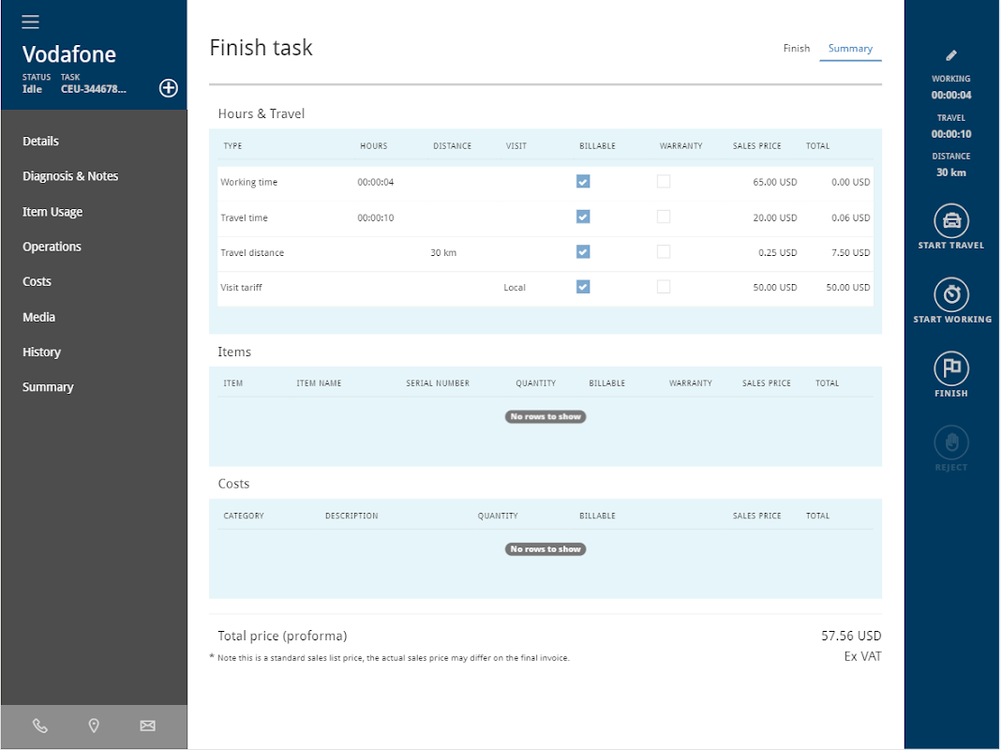Image resolution: width=1001 pixels, height=750 pixels.
Task: Click the envelope message icon
Action: tap(147, 726)
